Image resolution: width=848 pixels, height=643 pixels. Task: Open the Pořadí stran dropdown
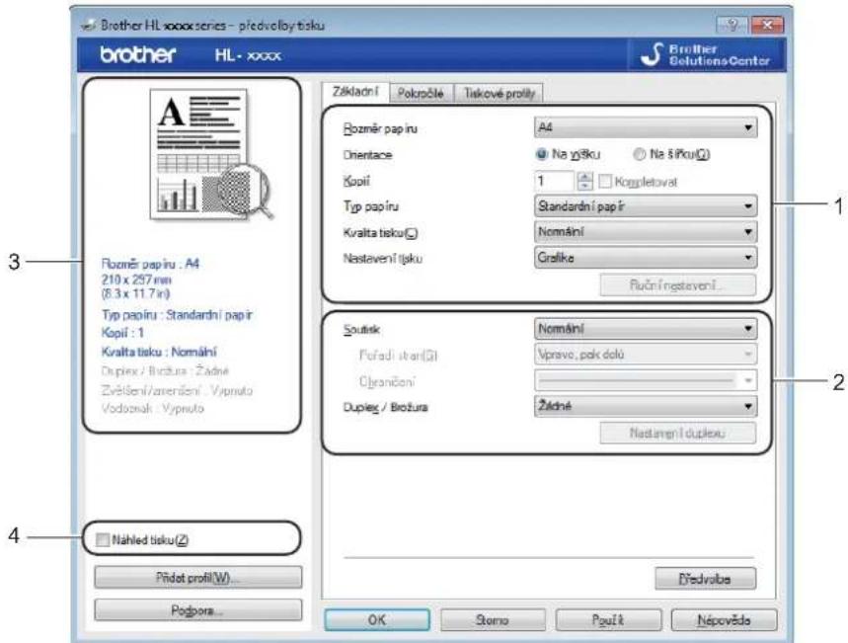pyautogui.click(x=646, y=355)
